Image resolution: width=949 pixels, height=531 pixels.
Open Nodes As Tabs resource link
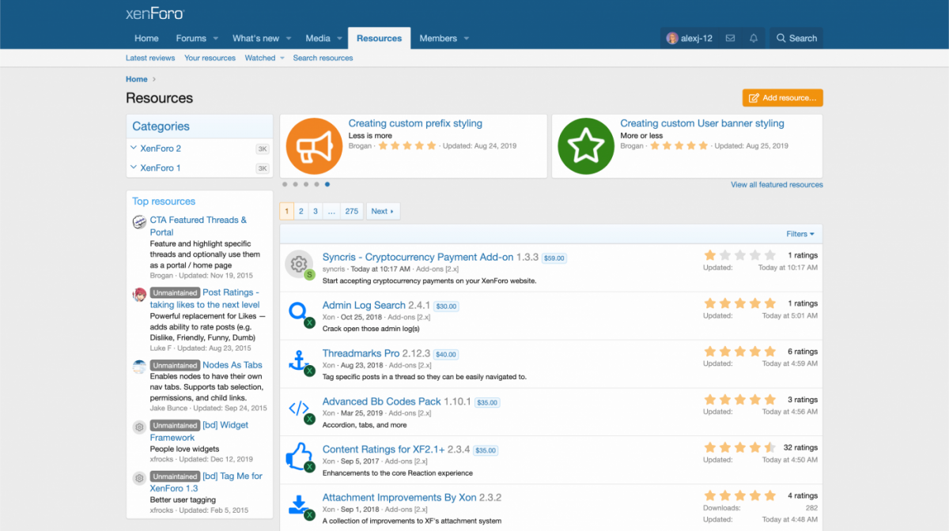[233, 365]
